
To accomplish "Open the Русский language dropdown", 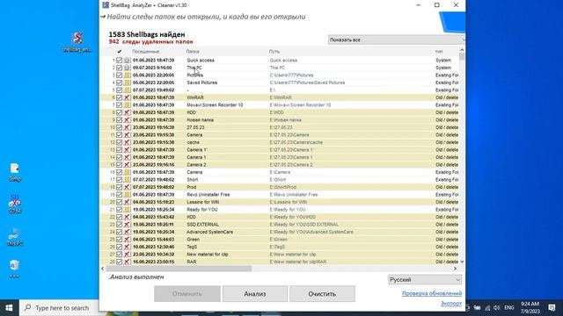I will 425,279.
